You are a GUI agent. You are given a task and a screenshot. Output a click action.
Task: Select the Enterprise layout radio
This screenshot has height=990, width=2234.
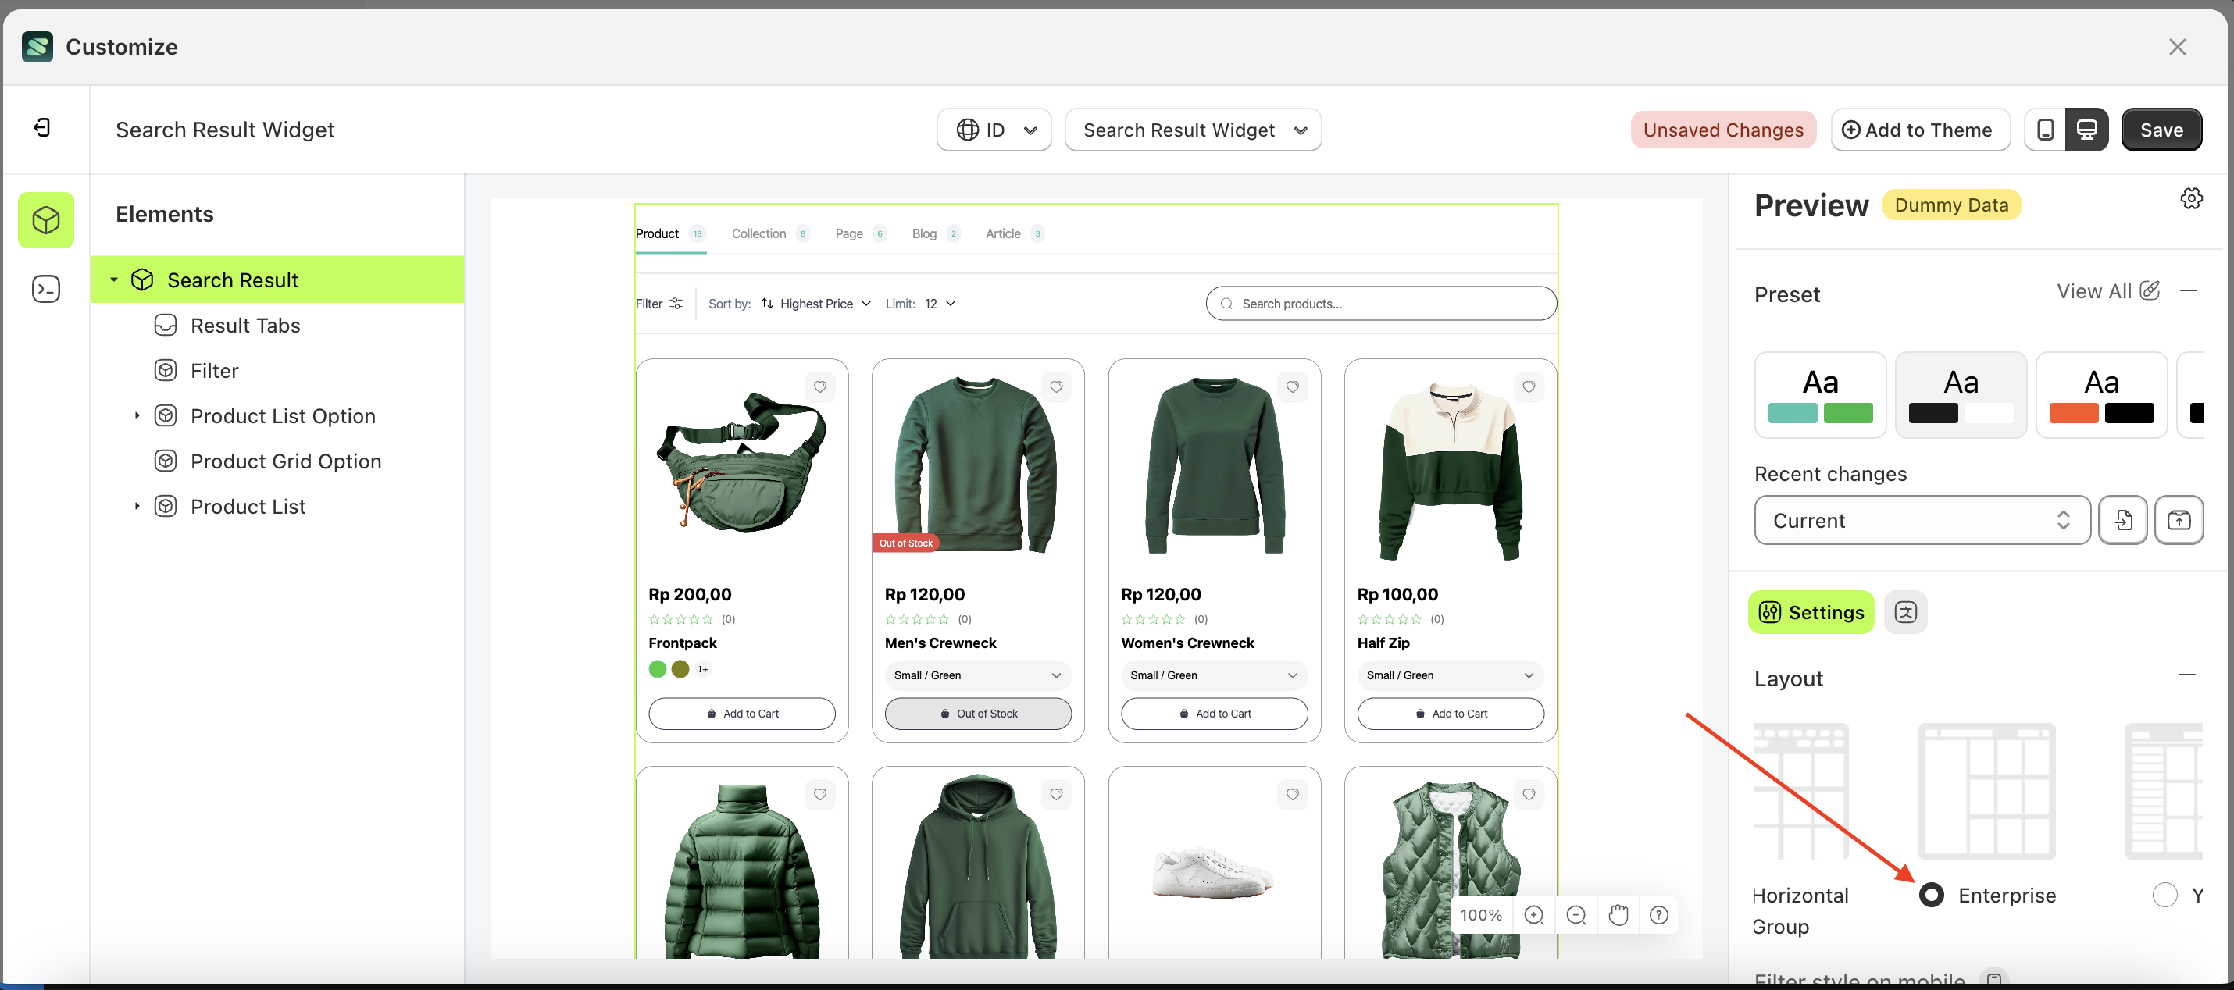tap(1932, 895)
